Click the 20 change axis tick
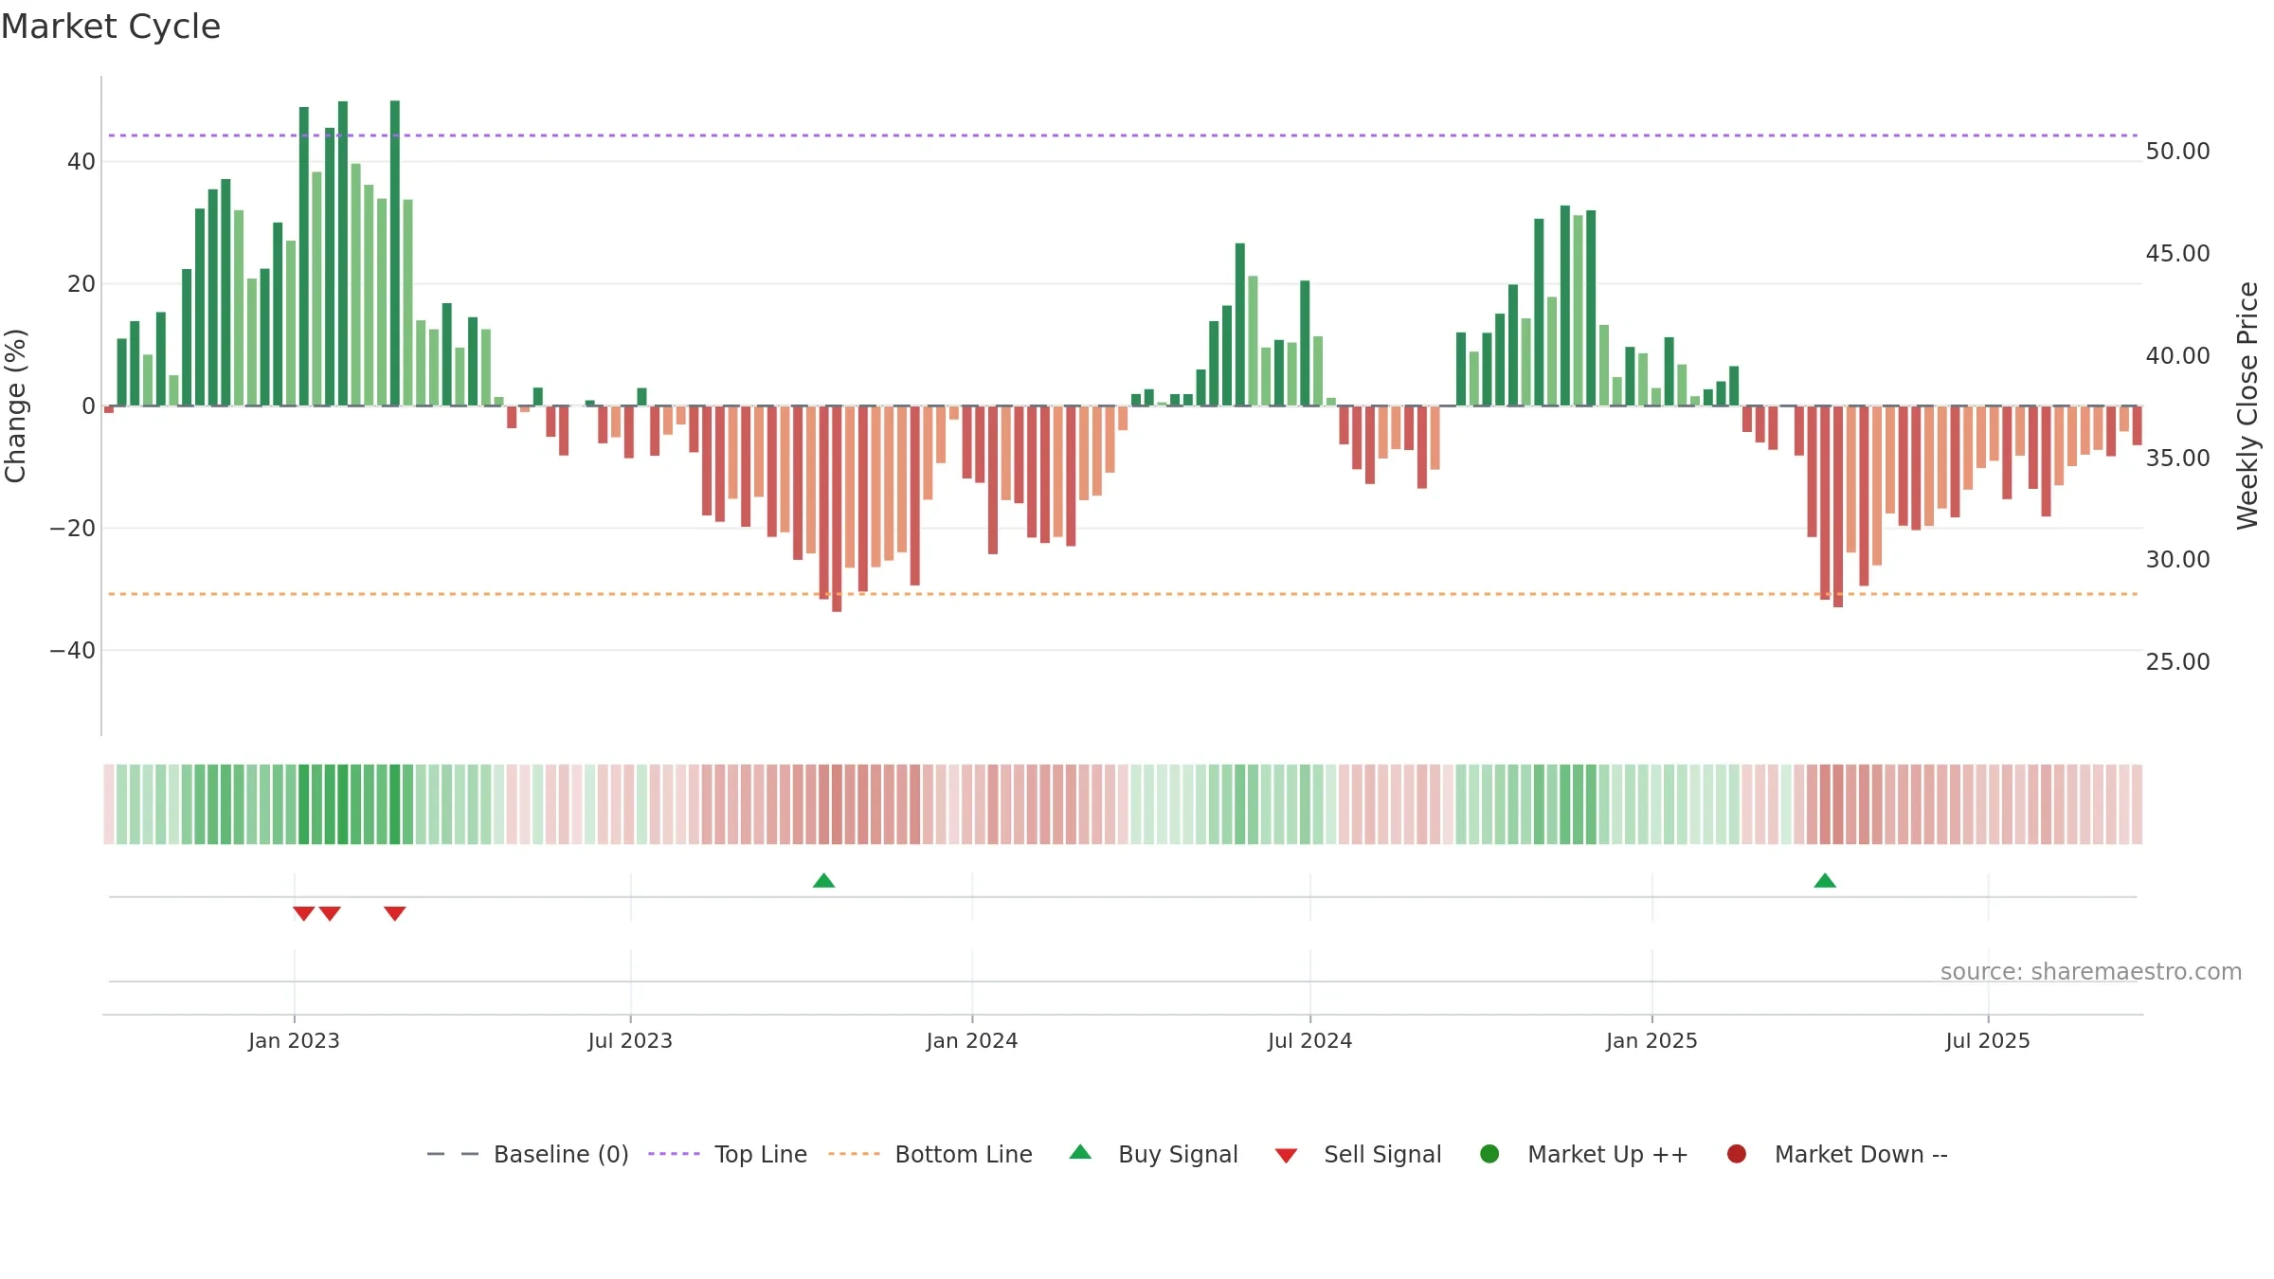The width and height of the screenshot is (2274, 1279). coord(81,283)
